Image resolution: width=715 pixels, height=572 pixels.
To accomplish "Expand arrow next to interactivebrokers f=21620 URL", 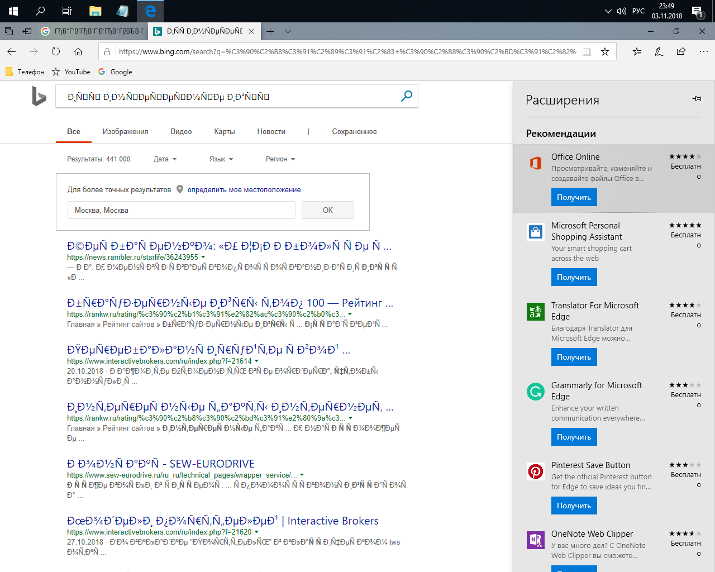I will (x=257, y=532).
